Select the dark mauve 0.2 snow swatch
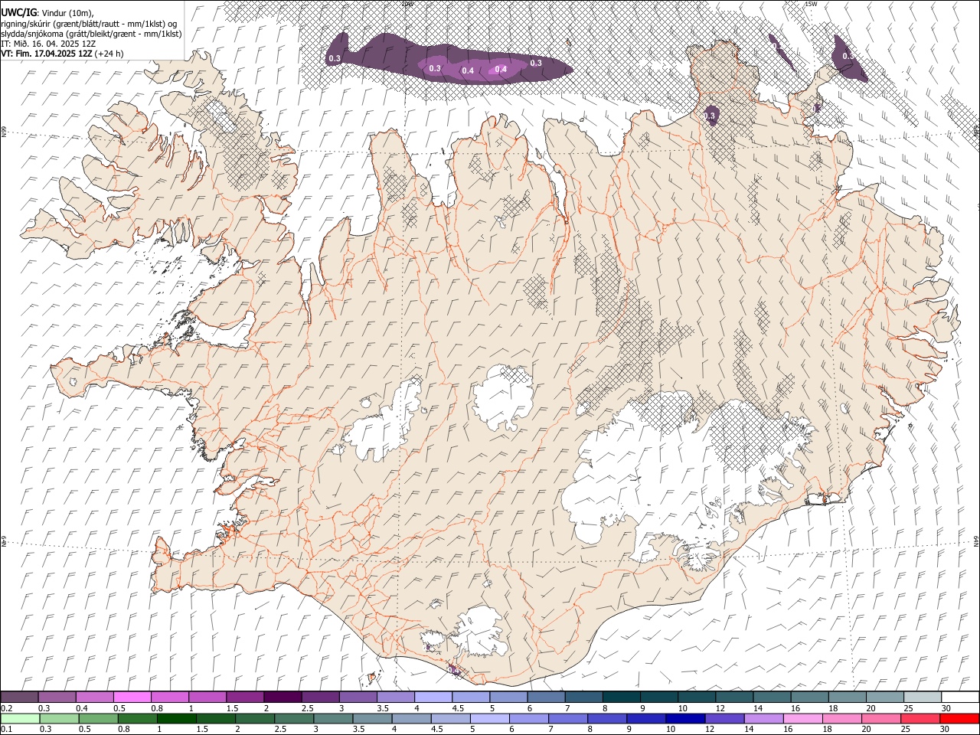Screen dimensions: 980x735 [20, 697]
